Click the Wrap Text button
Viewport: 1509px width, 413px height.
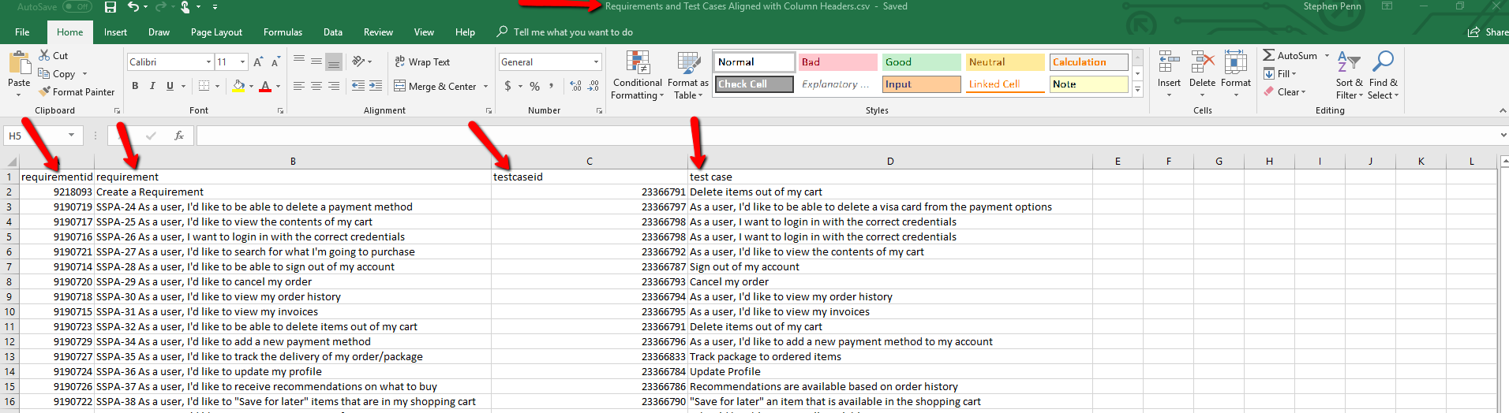422,62
